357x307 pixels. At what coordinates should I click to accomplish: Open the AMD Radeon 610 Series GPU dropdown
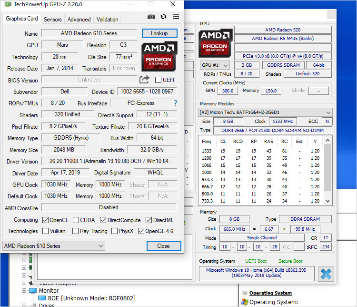coord(54,246)
